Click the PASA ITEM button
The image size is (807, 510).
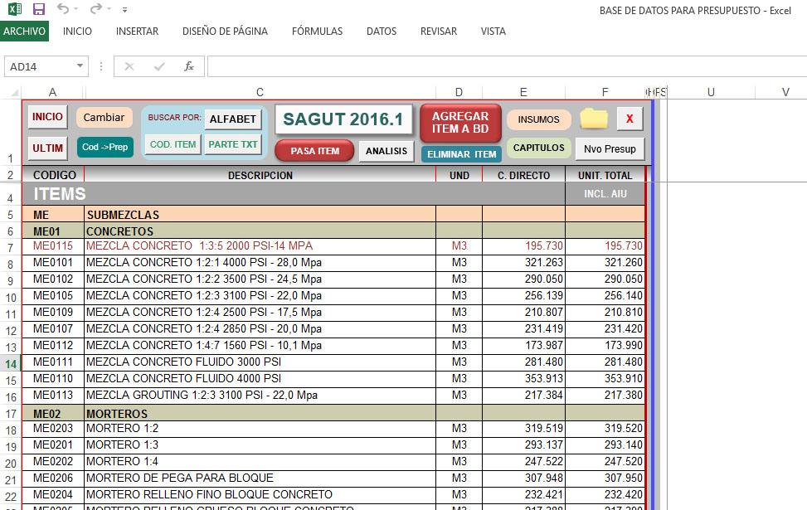(314, 151)
